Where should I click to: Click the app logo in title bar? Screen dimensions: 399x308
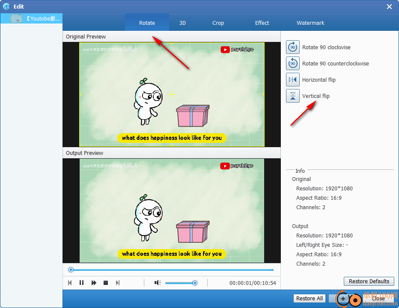coord(6,6)
